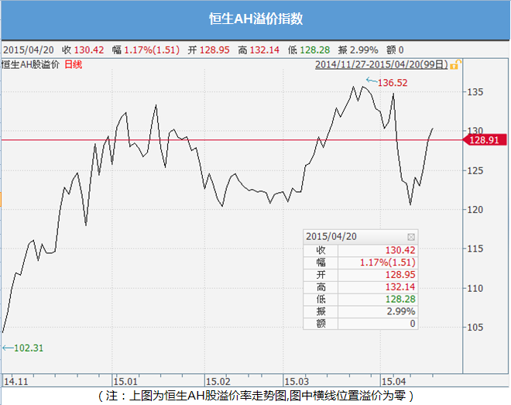Screen dimensions: 511x405
Task: Click the 幅 1.17%(1.51) value in popup
Action: coord(387,263)
